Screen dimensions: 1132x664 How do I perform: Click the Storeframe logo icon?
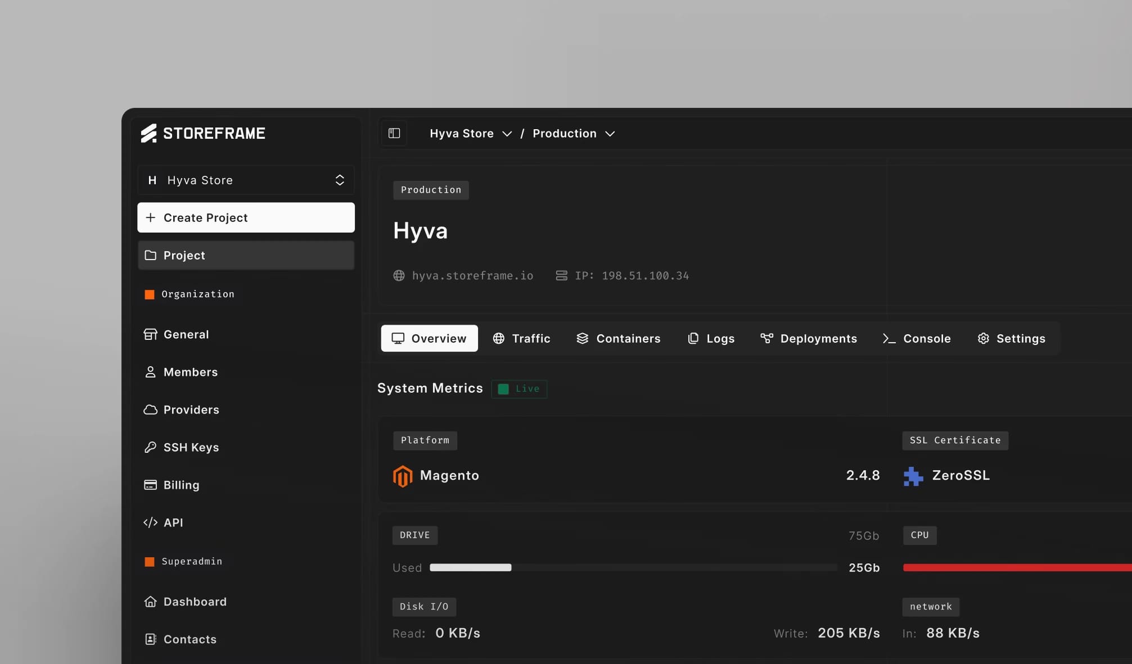(x=148, y=133)
